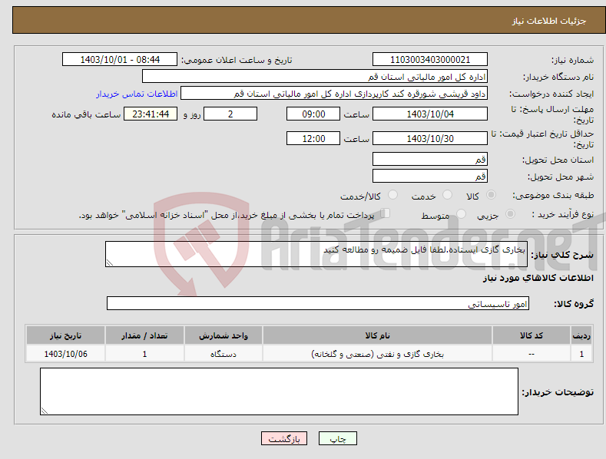The image size is (606, 459).
Task: Click the نام کالا column header
Action: click(x=377, y=335)
